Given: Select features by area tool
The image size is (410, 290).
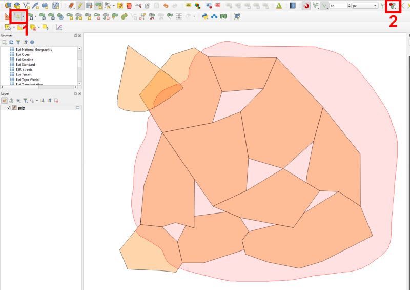Looking at the screenshot, I should [8, 27].
